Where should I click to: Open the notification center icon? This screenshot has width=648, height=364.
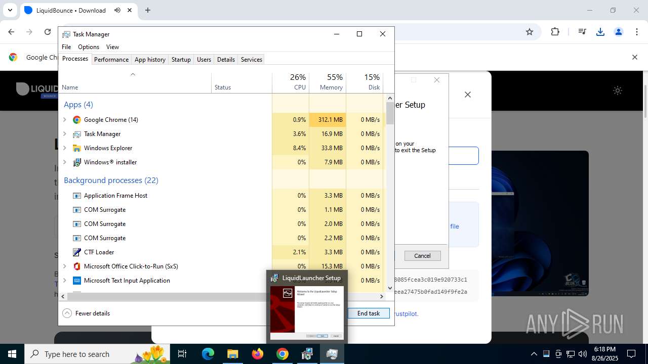631,354
